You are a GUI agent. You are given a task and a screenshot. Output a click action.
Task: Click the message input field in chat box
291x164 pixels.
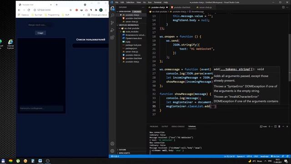click(x=41, y=108)
